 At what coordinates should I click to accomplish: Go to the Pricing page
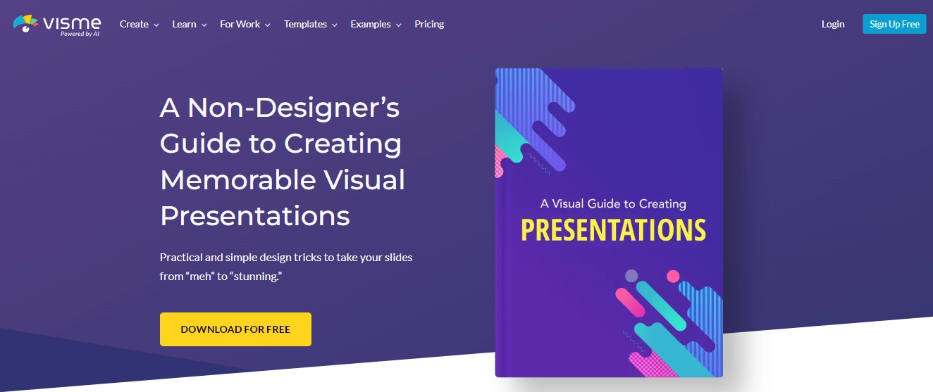[x=429, y=24]
